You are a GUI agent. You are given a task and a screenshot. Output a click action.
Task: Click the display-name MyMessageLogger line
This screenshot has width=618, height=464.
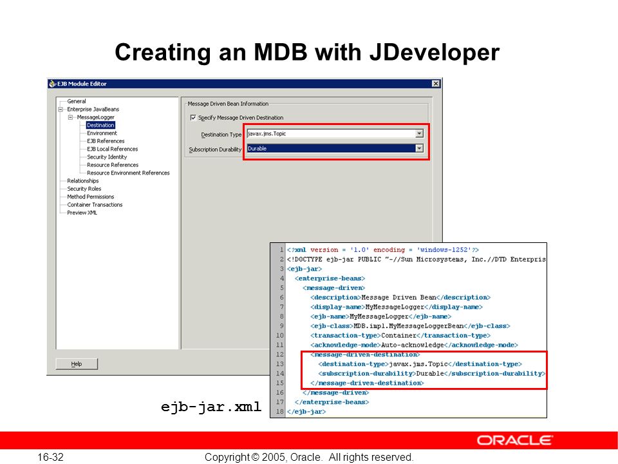(397, 307)
